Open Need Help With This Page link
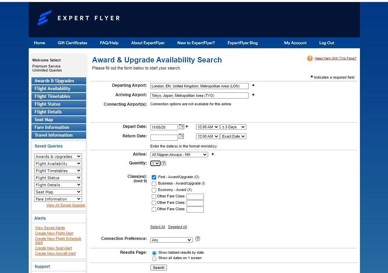The height and width of the screenshot is (273, 388). coord(335,58)
